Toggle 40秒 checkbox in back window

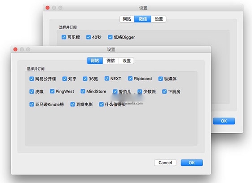88,37
